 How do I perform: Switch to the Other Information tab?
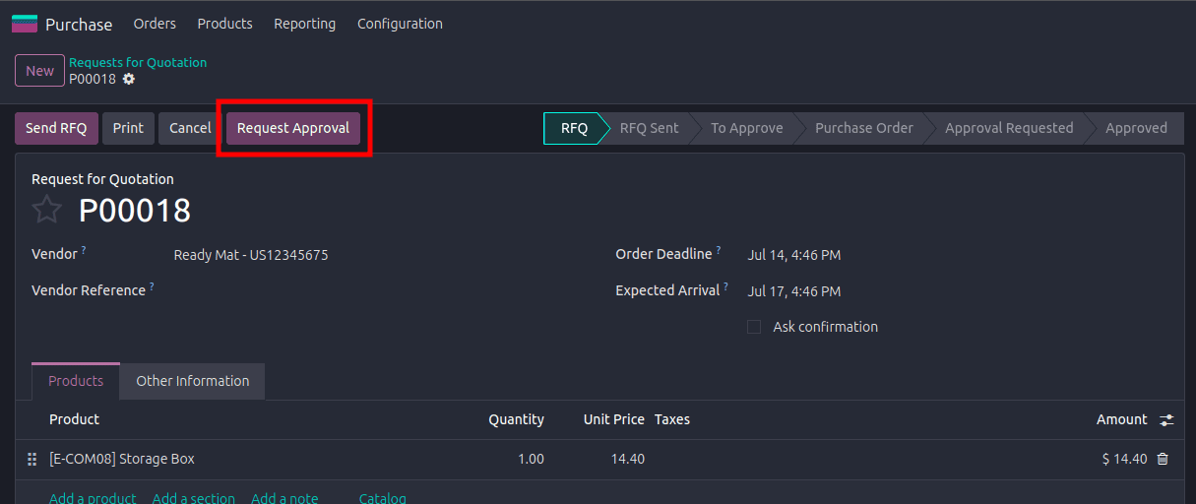click(x=192, y=381)
